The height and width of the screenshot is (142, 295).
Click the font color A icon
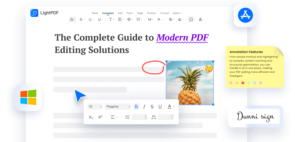[169, 106]
